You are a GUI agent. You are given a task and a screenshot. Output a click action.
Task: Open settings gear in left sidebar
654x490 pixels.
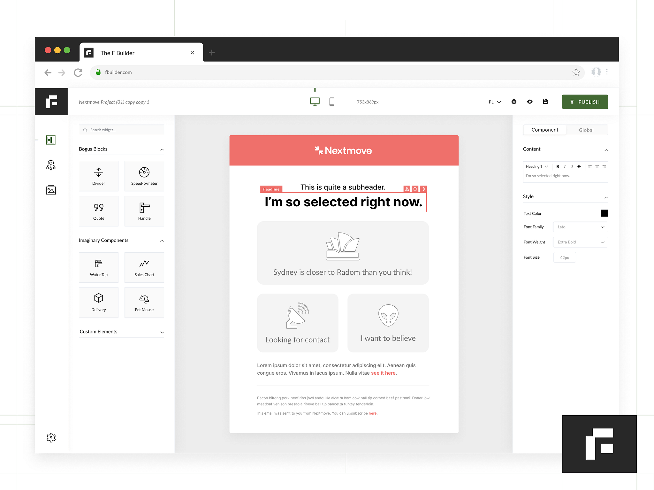[x=51, y=437]
